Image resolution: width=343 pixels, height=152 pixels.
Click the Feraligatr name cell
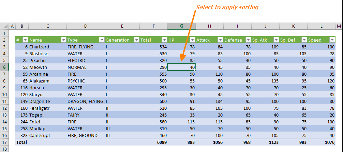coord(47,108)
